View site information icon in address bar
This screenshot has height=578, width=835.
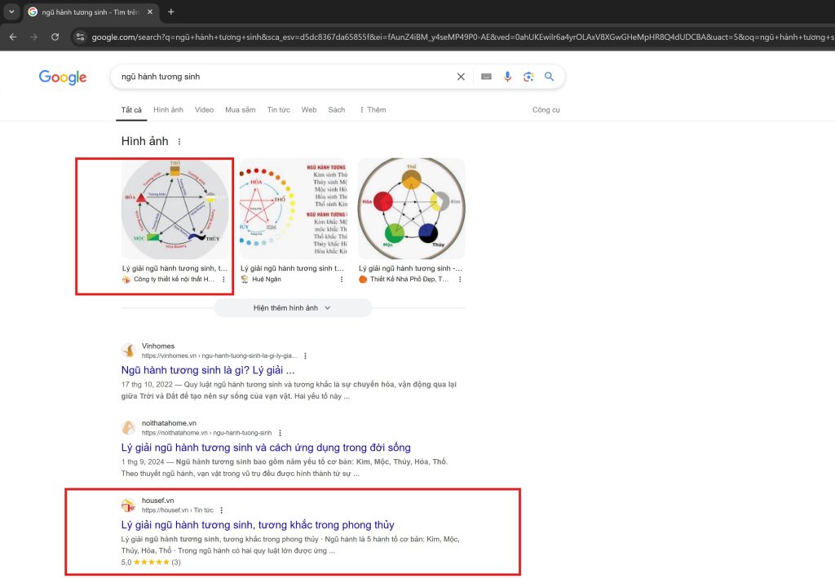point(80,37)
